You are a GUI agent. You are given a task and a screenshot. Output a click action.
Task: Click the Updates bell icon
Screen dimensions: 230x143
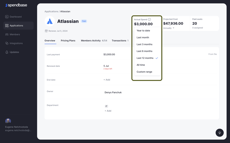pyautogui.click(x=7, y=52)
